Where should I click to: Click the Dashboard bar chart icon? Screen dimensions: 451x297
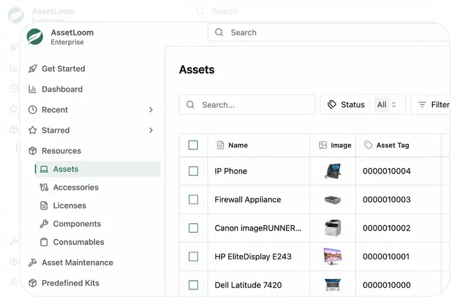(x=33, y=89)
